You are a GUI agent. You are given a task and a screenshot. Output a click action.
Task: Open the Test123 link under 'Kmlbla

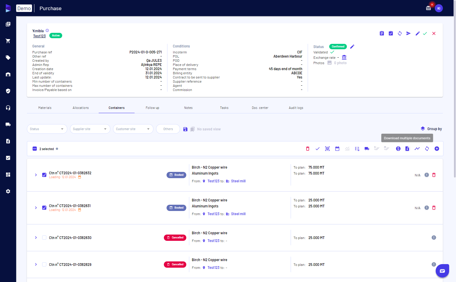(39, 36)
